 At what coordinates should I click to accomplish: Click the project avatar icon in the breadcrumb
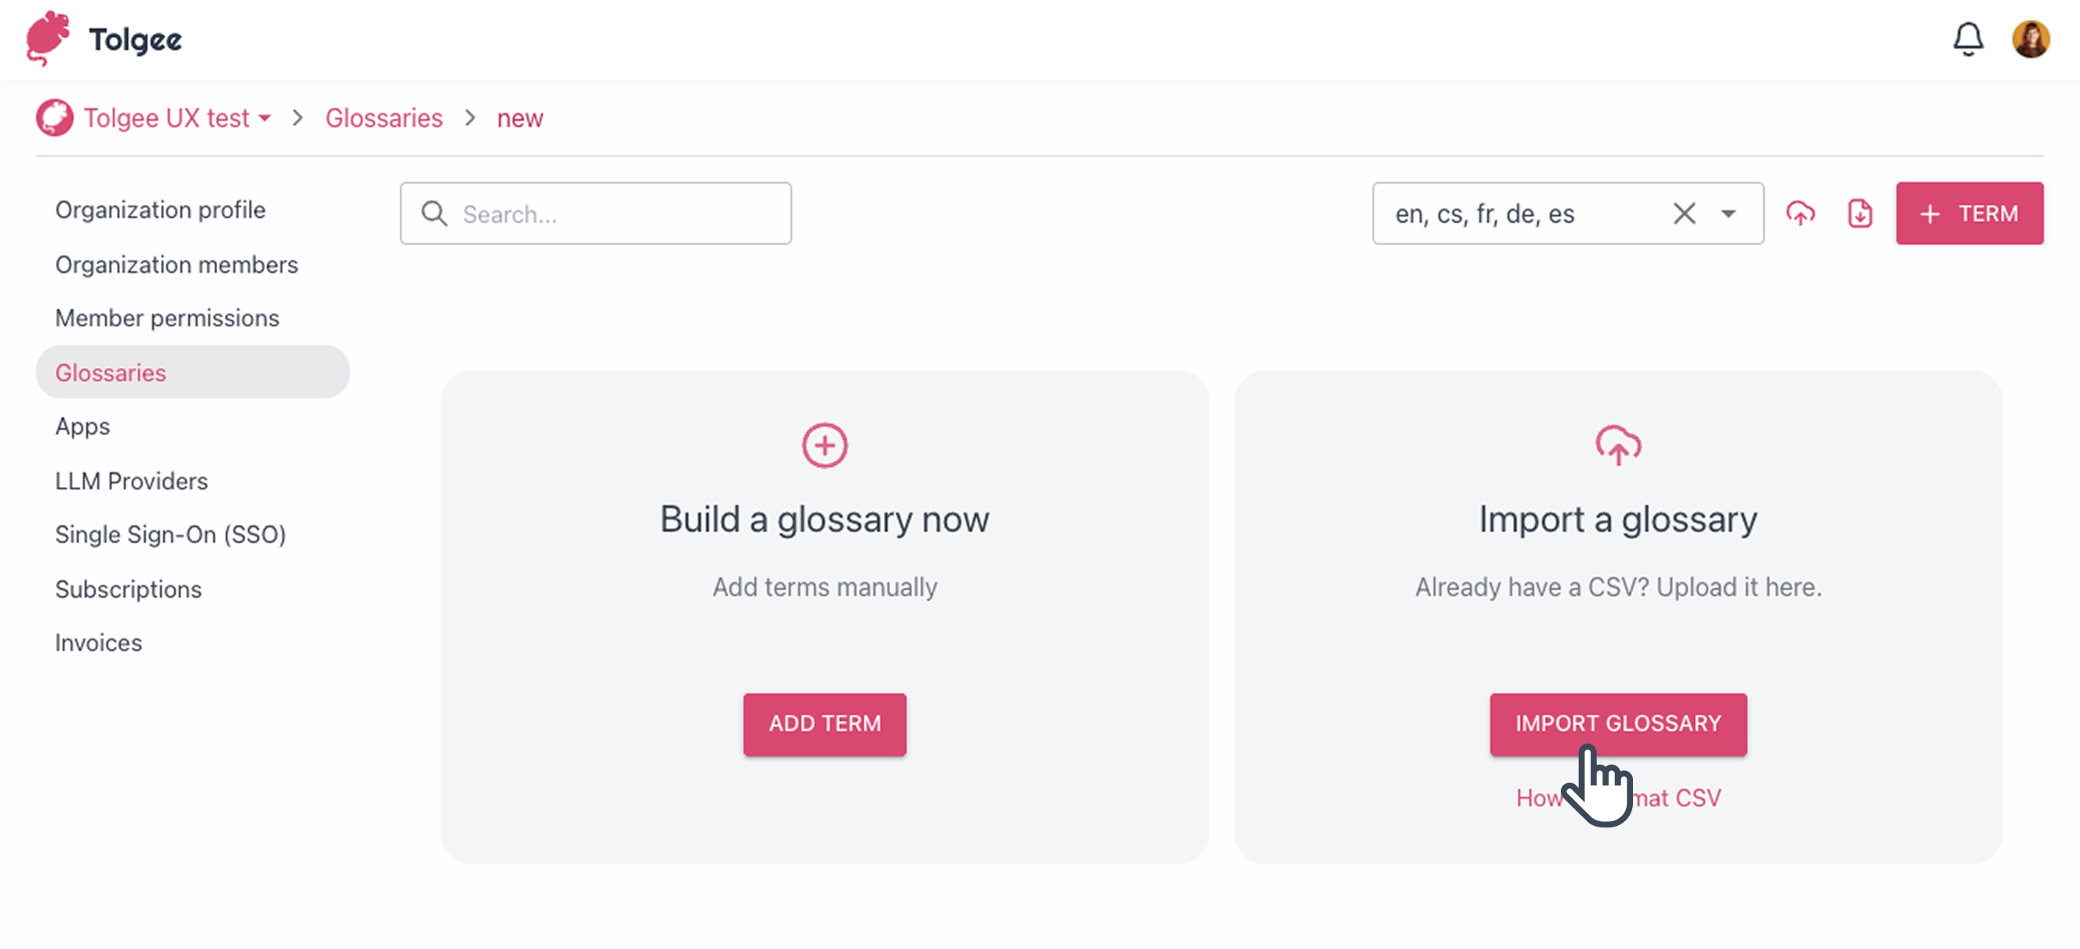point(55,118)
